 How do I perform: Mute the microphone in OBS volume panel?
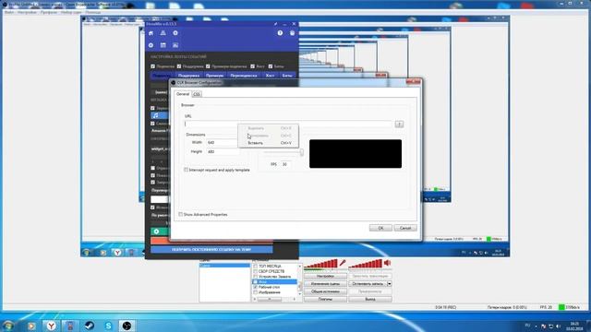(343, 264)
